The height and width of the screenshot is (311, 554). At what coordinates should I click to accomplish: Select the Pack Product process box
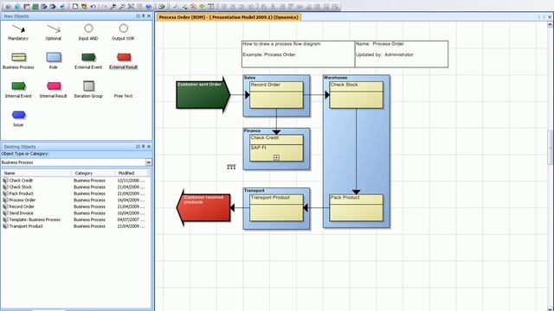point(356,207)
